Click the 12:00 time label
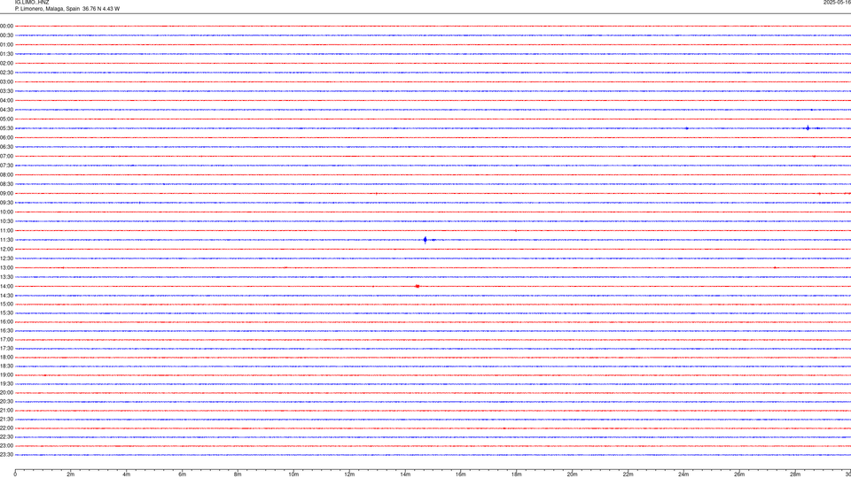 (6, 250)
